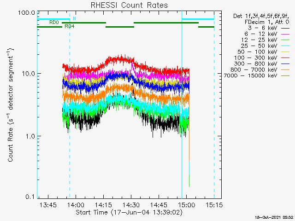Select the '800 - 7000 keV' legend label

click(254, 70)
